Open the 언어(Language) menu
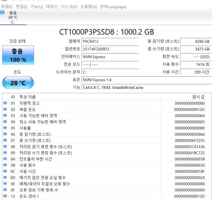This screenshot has height=200, width=212. 113,7
